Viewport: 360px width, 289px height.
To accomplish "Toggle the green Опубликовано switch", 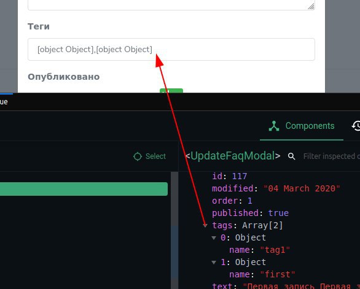I will [x=171, y=91].
